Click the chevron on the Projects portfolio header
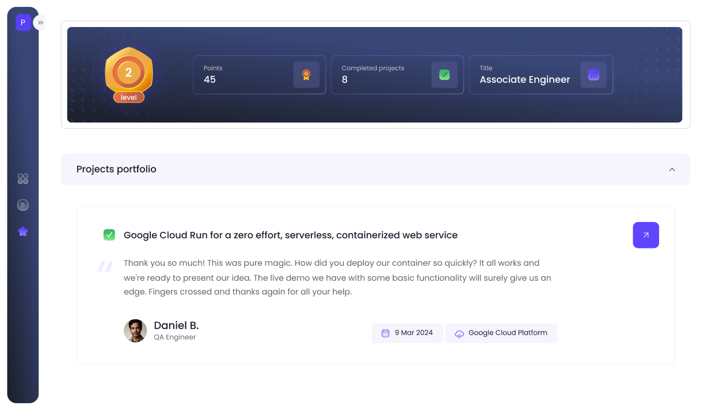 (x=672, y=169)
